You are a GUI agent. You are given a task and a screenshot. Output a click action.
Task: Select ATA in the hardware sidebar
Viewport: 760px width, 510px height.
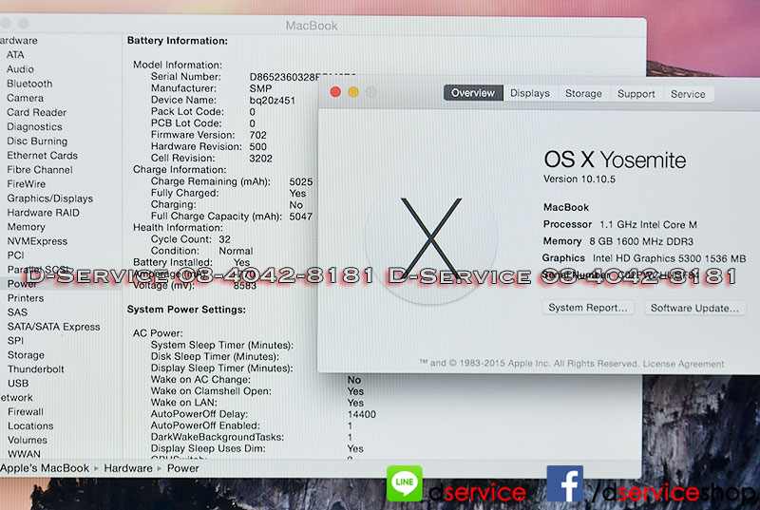coord(15,55)
